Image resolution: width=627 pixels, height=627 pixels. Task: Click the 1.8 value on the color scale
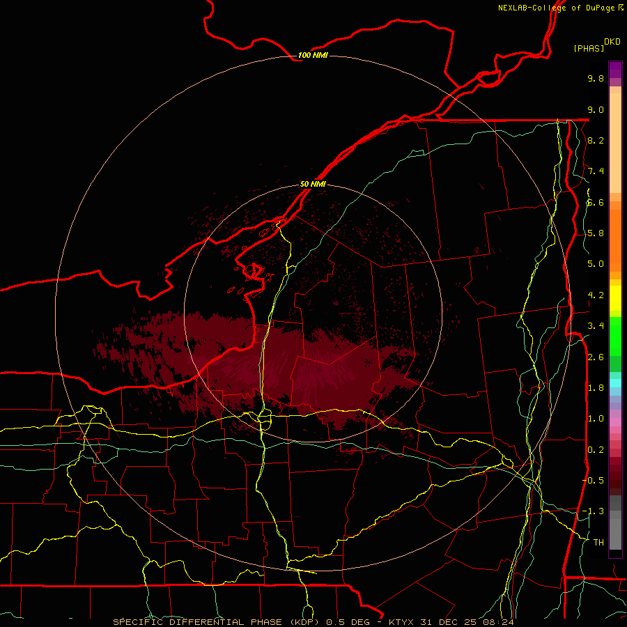(596, 388)
